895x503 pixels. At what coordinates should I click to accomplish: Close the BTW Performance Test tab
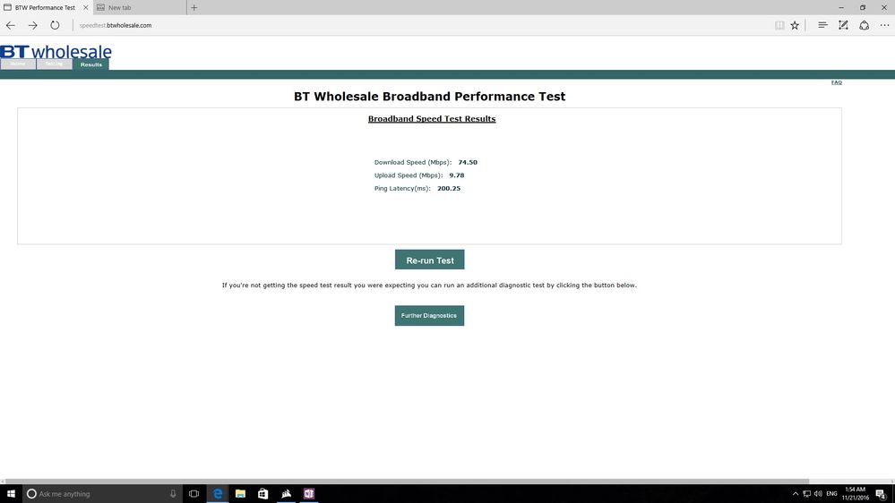tap(86, 7)
